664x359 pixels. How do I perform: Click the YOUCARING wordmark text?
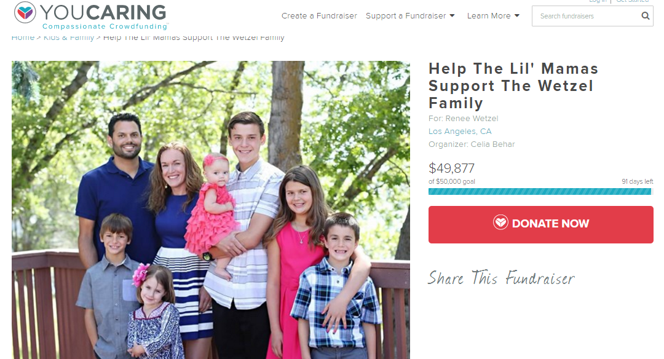(x=104, y=12)
